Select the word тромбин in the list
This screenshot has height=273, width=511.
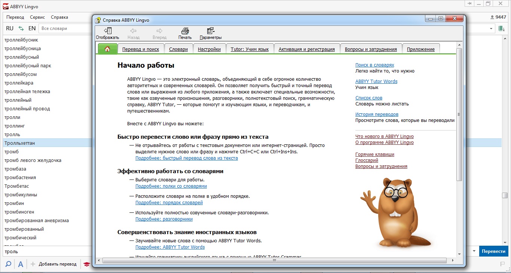coord(15,203)
